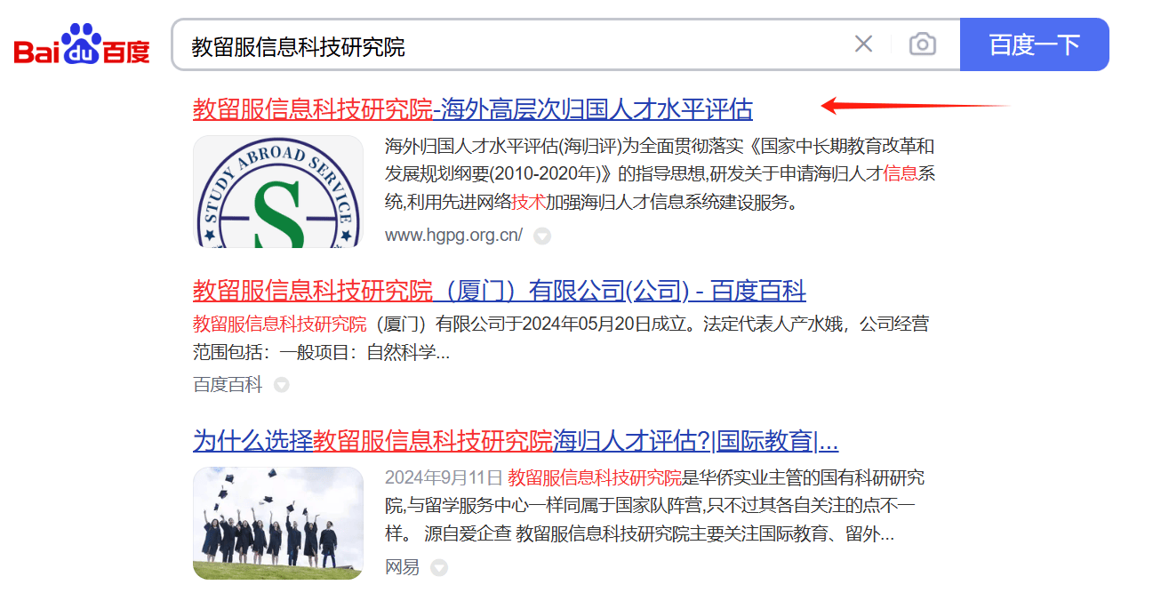Image resolution: width=1153 pixels, height=609 pixels.
Task: Open the dropdown beside 百度百科 source label
Action: [x=283, y=384]
